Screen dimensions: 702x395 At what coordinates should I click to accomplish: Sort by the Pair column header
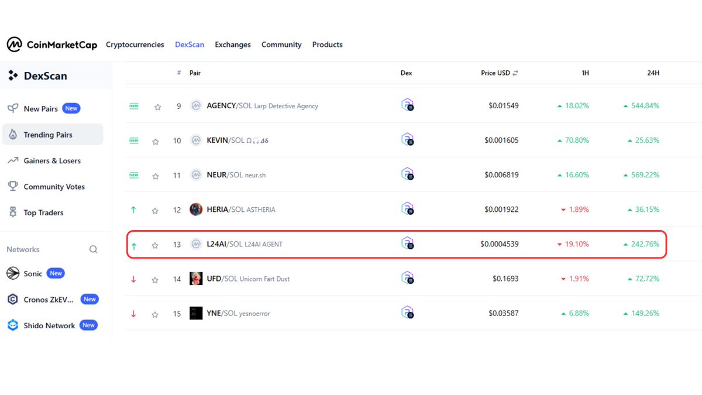coord(195,73)
